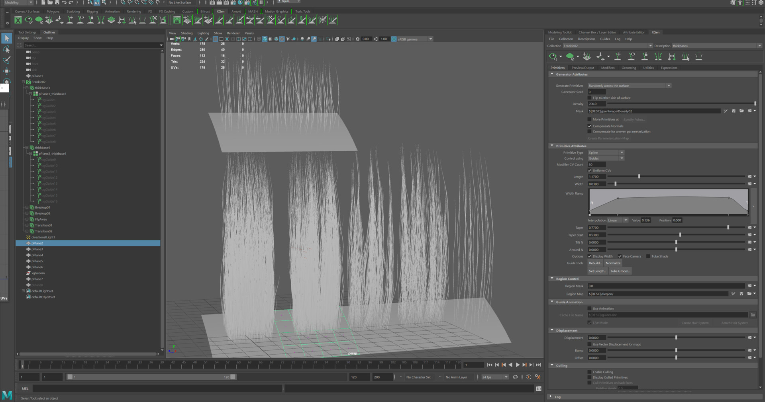
Task: Click the Rebuild guide tools button
Action: (x=595, y=263)
